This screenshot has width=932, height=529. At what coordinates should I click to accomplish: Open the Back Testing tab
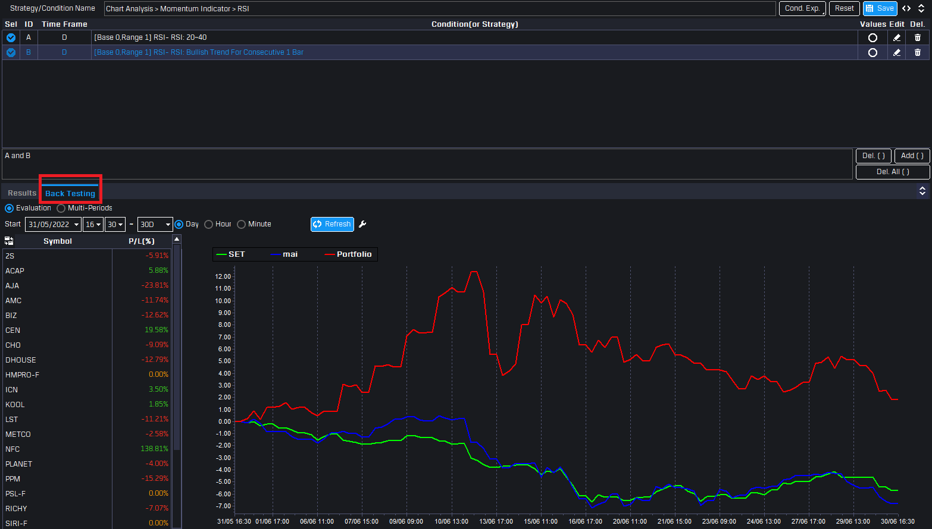(x=70, y=193)
